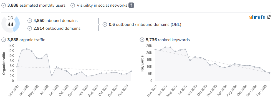Click check icon beside estimated monthly users

(x=4, y=5)
